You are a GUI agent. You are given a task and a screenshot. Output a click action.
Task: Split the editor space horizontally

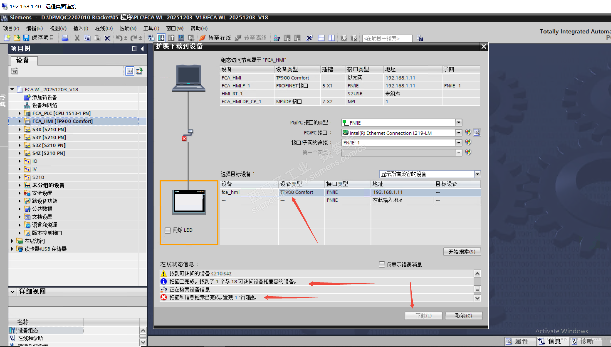(321, 38)
